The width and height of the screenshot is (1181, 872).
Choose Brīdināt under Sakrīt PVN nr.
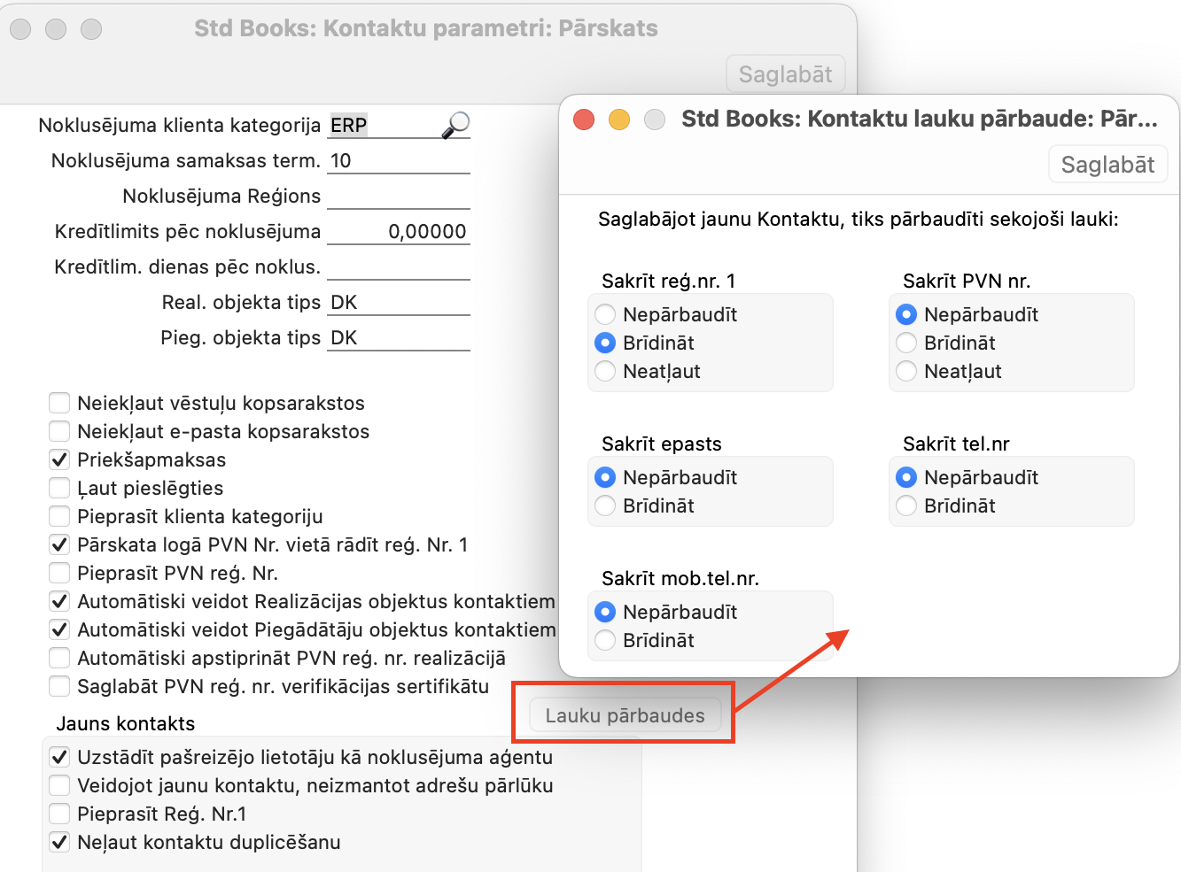pyautogui.click(x=906, y=343)
